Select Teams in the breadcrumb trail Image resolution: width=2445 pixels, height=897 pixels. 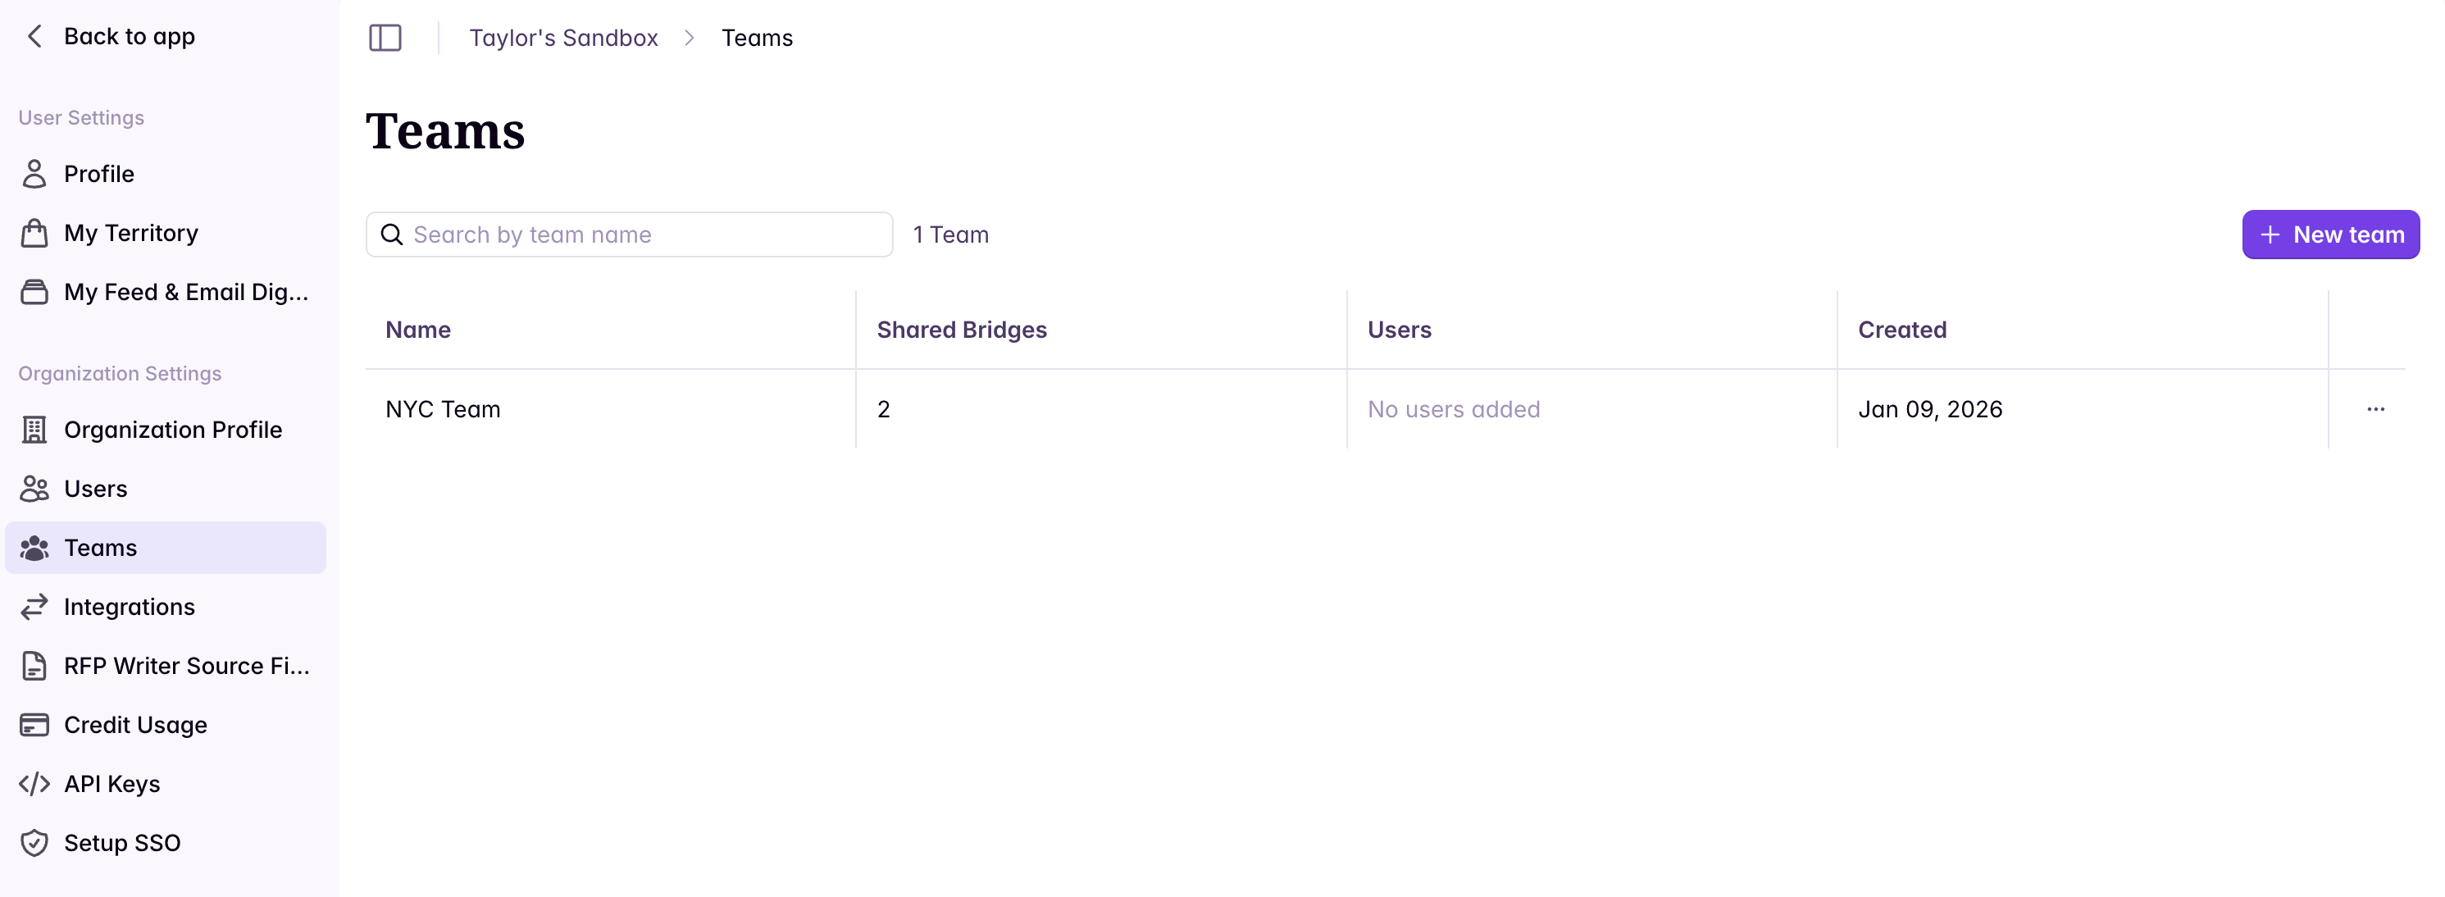(x=758, y=38)
